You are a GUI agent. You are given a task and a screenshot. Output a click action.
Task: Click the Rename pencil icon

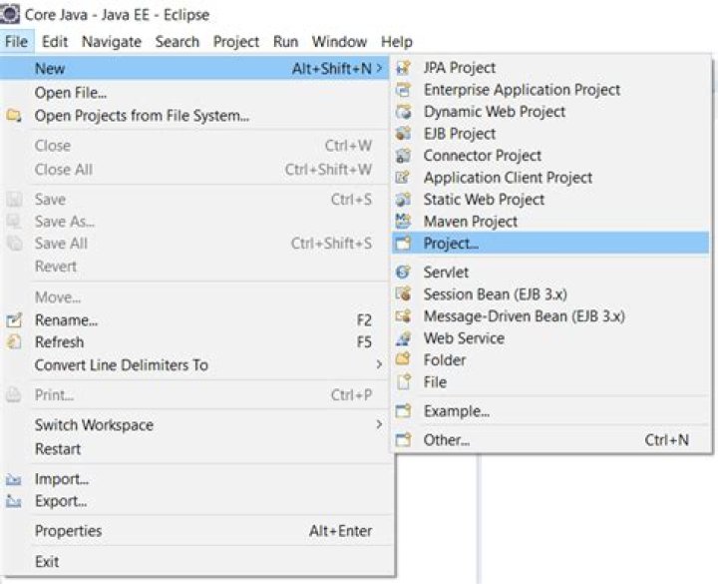coord(14,320)
